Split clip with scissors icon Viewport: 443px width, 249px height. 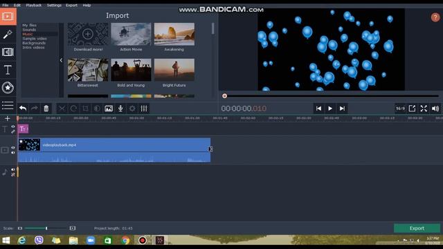coord(62,109)
